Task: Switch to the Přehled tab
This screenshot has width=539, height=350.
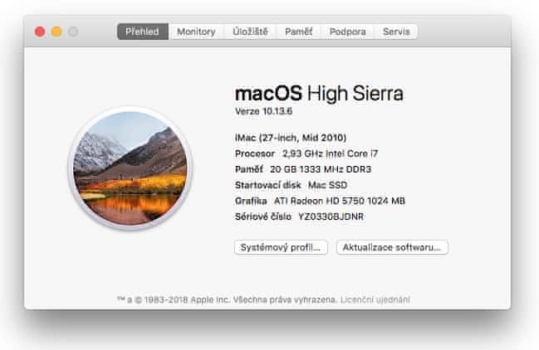Action: (142, 32)
